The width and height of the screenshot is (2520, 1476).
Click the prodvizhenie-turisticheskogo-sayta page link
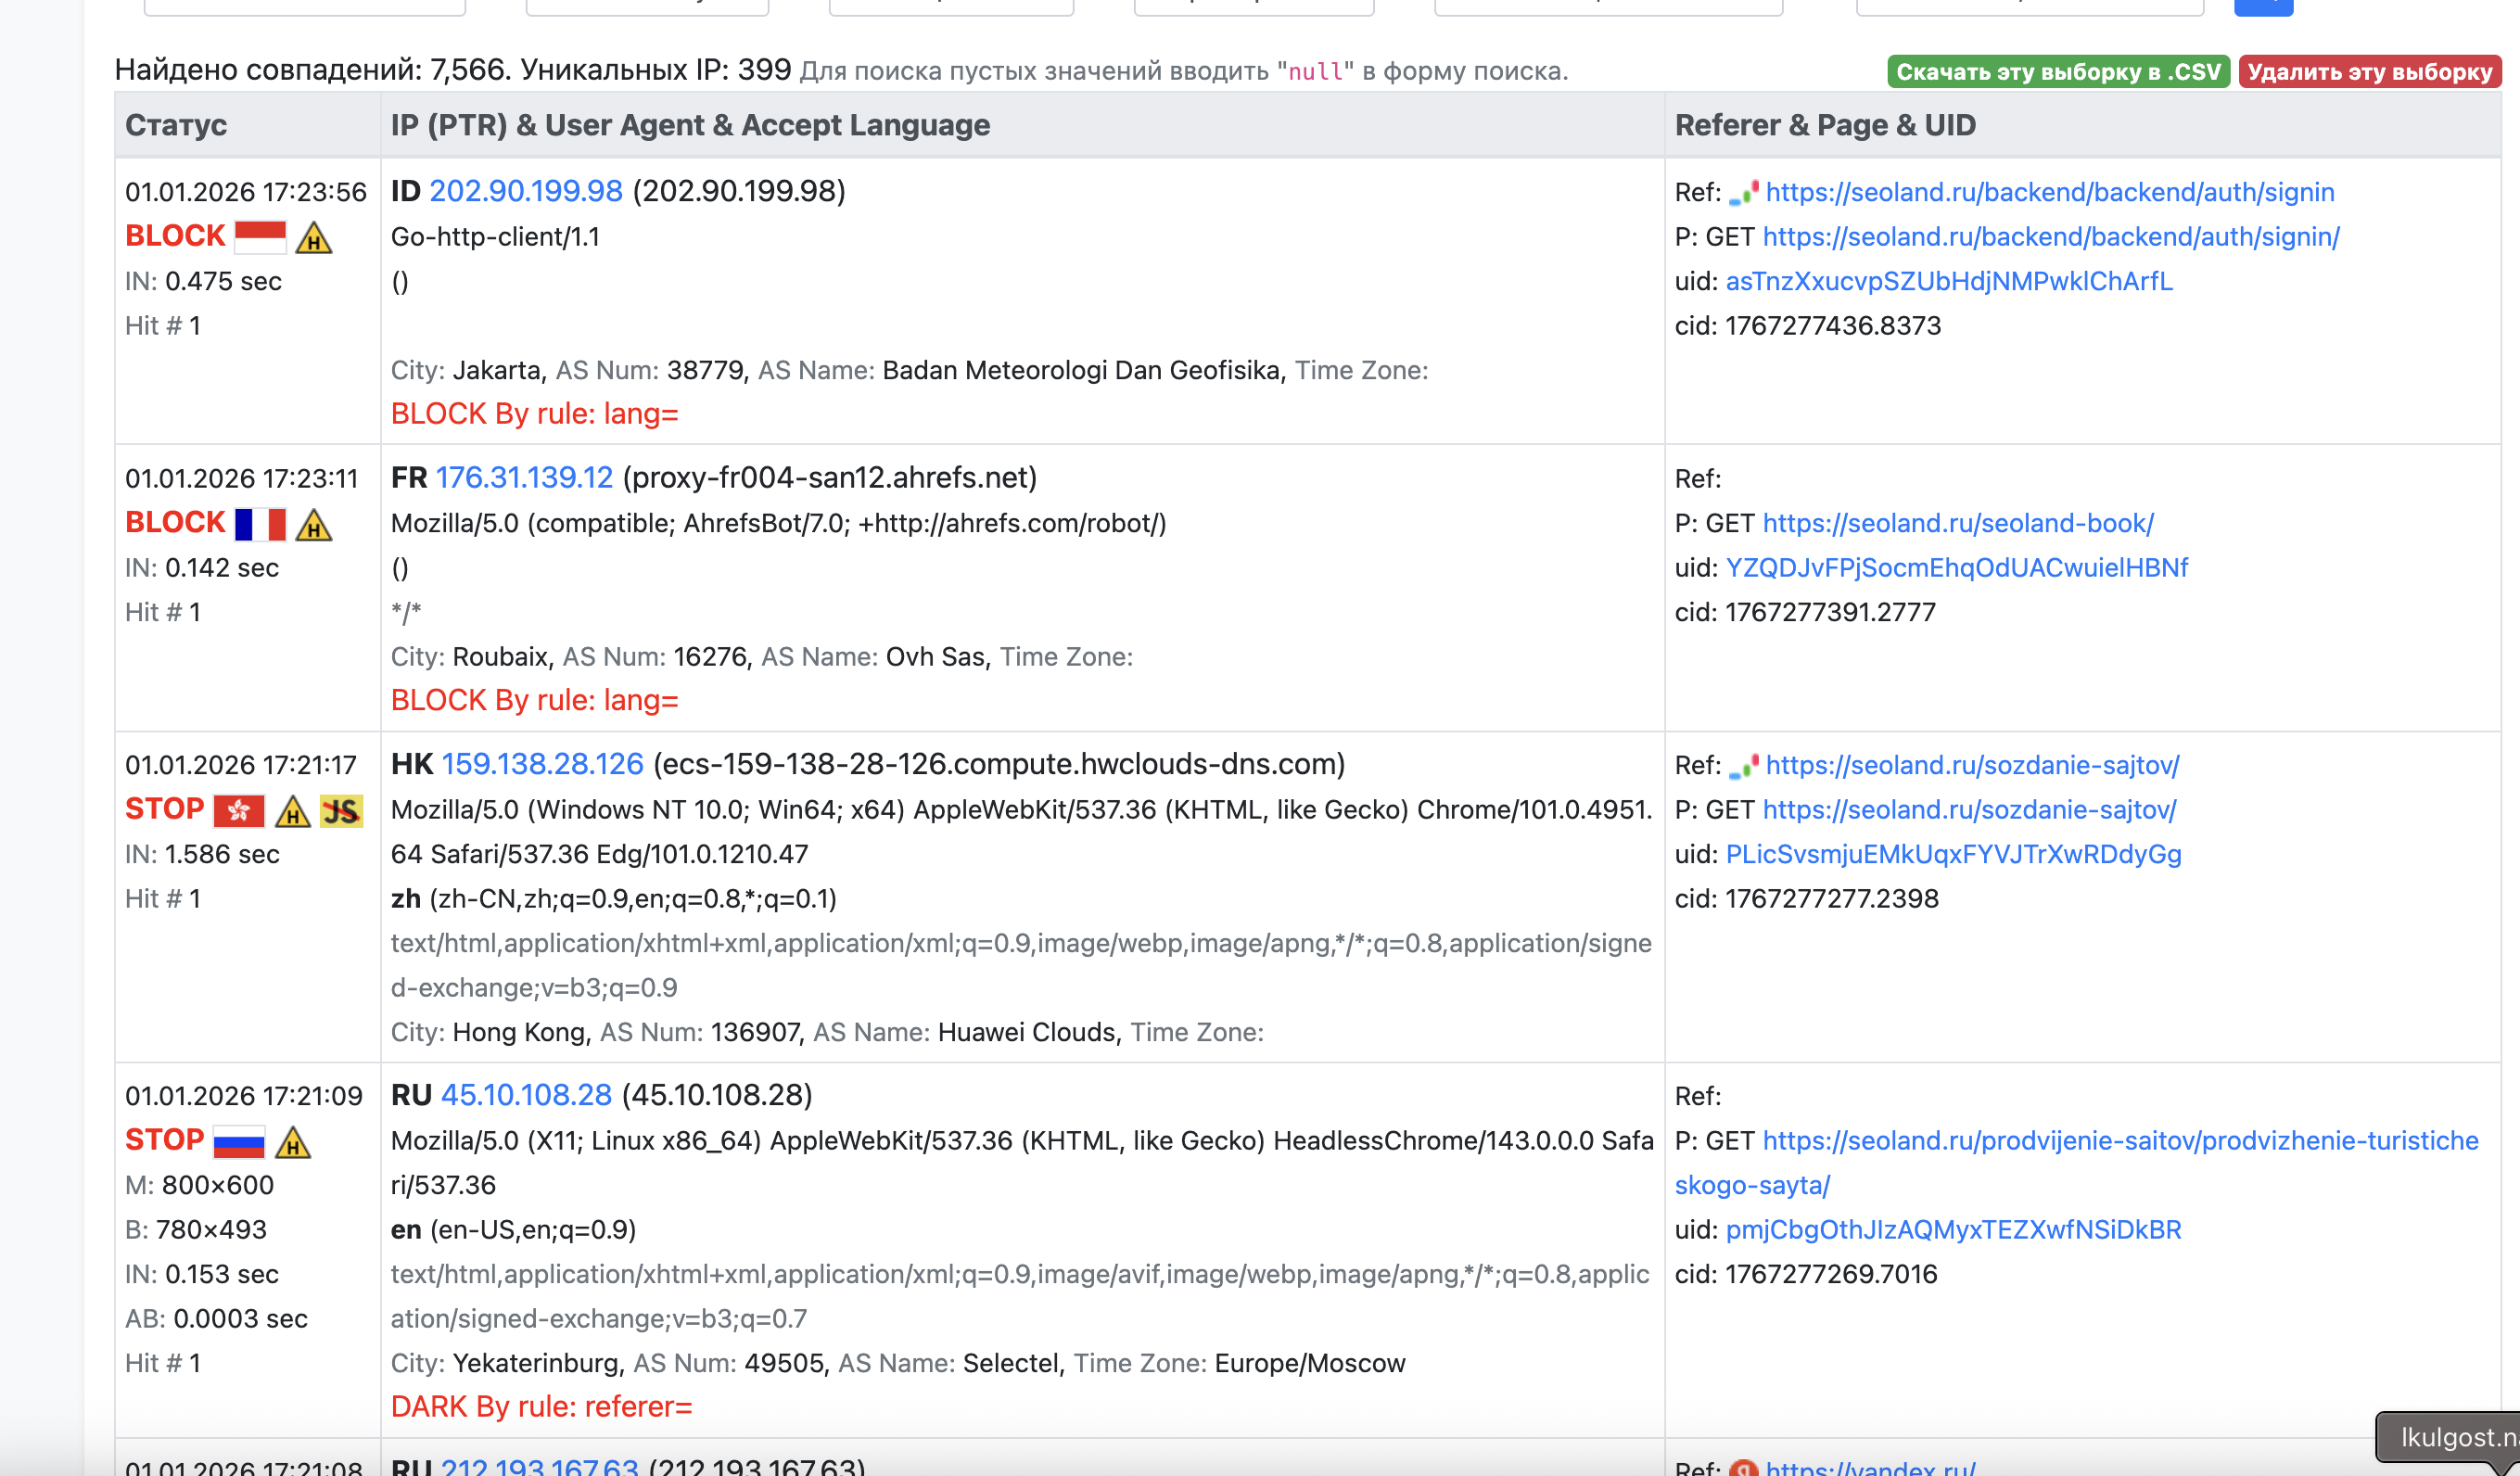[x=2119, y=1141]
